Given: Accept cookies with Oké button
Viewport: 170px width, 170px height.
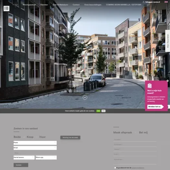Looking at the screenshot, I should pos(98,111).
